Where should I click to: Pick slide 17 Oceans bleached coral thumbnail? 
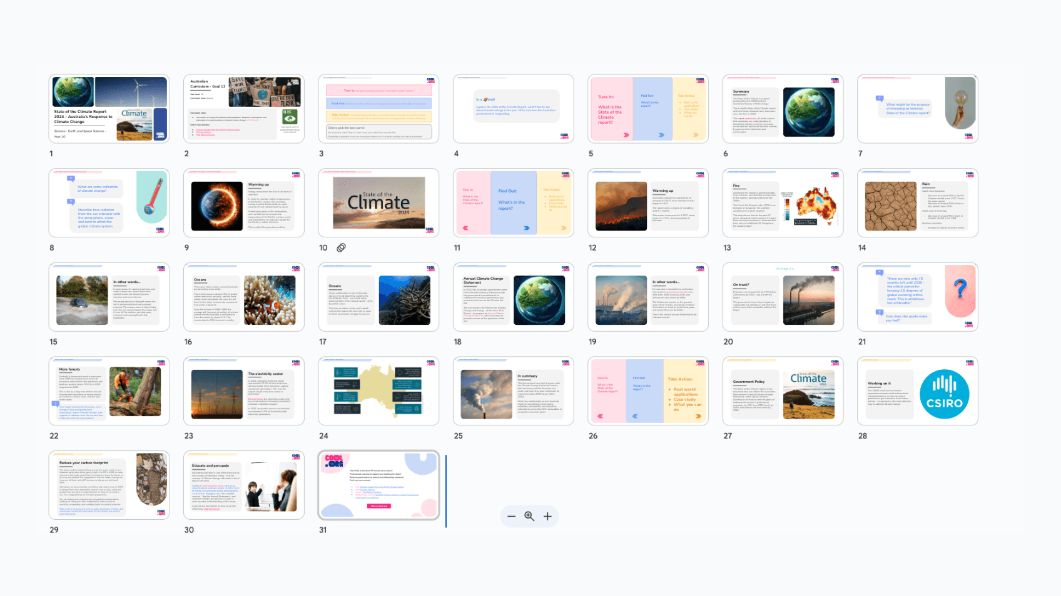pos(378,297)
